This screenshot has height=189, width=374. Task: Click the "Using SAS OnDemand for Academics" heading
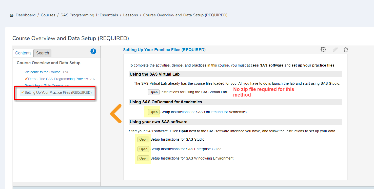166,102
